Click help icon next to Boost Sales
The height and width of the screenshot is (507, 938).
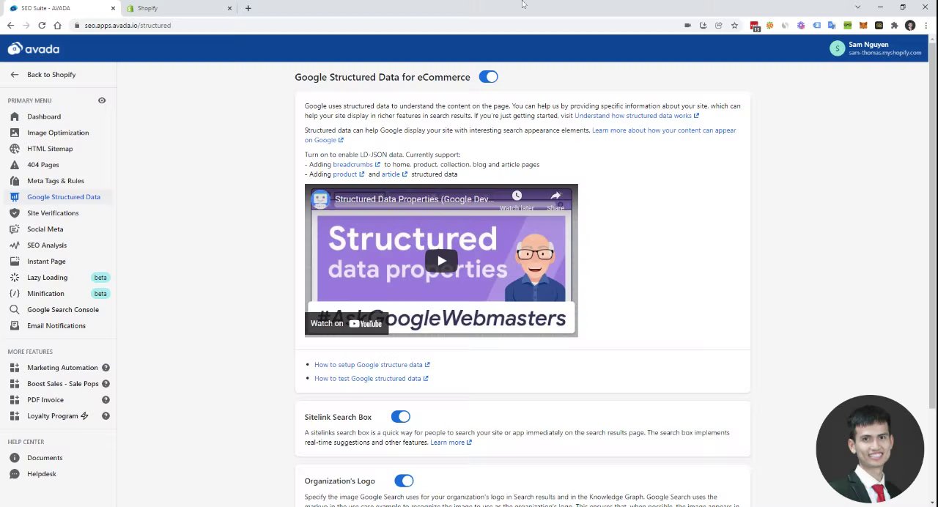[x=106, y=384]
